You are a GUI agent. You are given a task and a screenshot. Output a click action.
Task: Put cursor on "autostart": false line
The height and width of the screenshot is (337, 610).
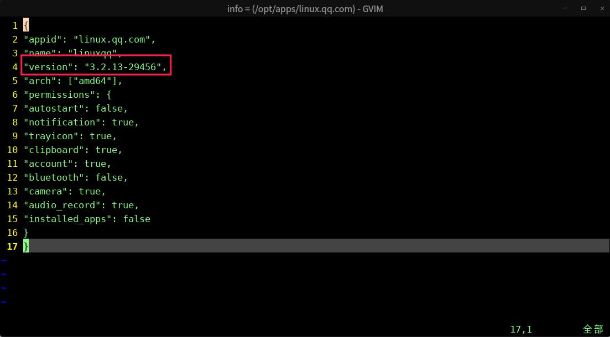[x=75, y=108]
